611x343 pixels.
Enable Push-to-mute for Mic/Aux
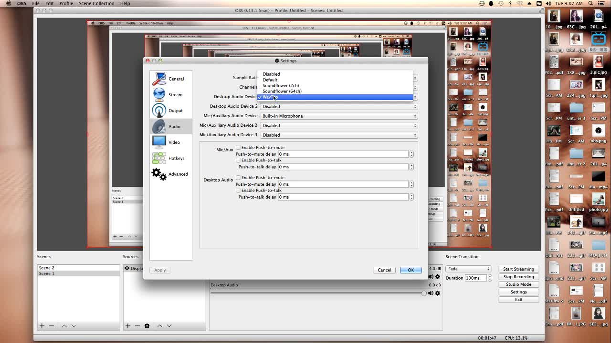pyautogui.click(x=238, y=147)
